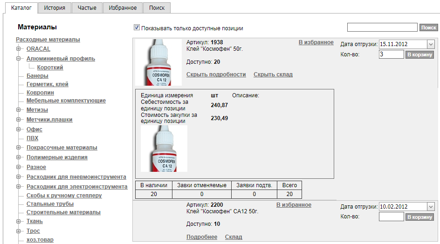The image size is (440, 244).
Task: Click quantity field containing 3
Action: click(391, 54)
